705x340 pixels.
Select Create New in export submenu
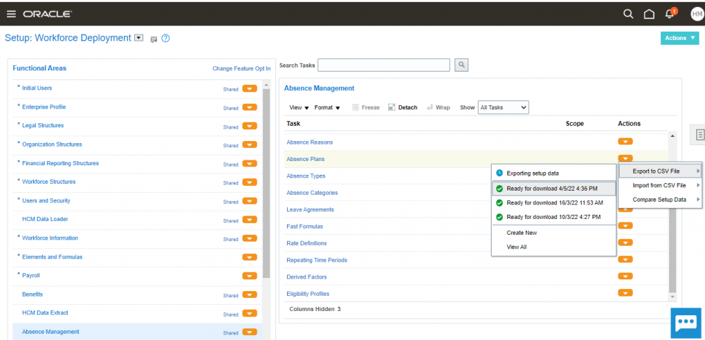pyautogui.click(x=521, y=233)
